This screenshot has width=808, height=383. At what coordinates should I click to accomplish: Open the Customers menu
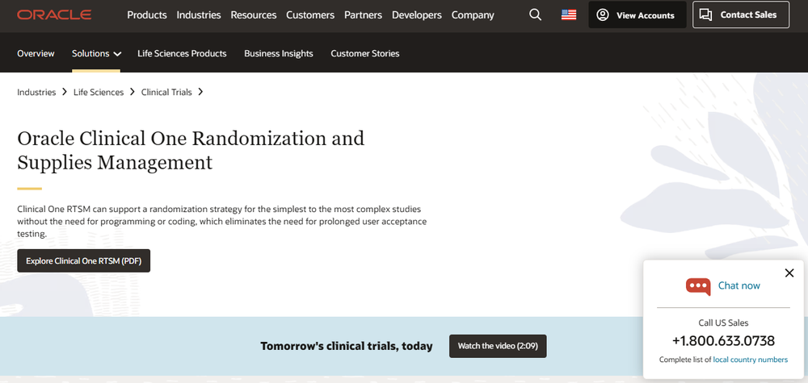coord(310,15)
